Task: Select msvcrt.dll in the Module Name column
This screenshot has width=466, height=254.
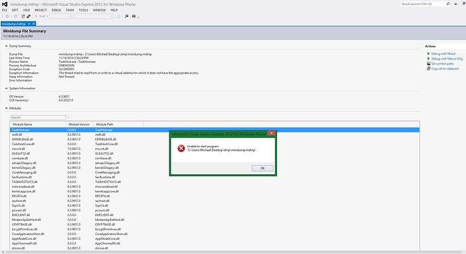Action: click(x=18, y=149)
